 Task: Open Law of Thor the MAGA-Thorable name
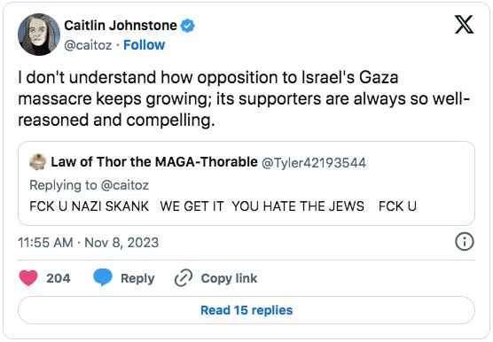coord(154,162)
